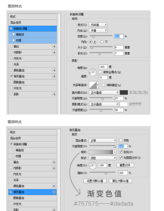Select 光泽 row in the Bevel dialog list
This screenshot has width=164, height=211.
tap(33, 64)
